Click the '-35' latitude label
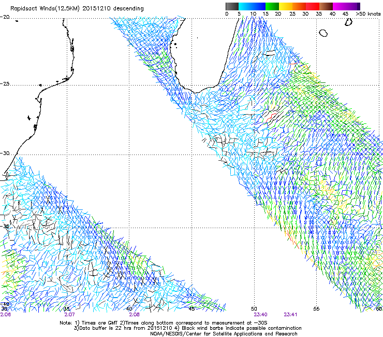This screenshot has width=383, height=337. click(x=5, y=226)
